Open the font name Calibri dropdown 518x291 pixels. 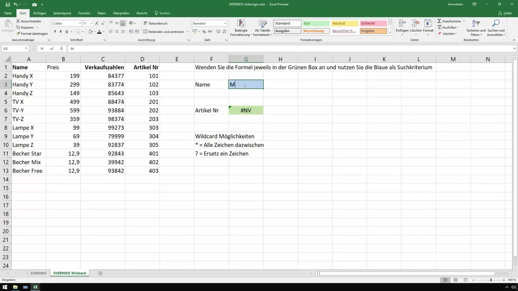[x=80, y=23]
